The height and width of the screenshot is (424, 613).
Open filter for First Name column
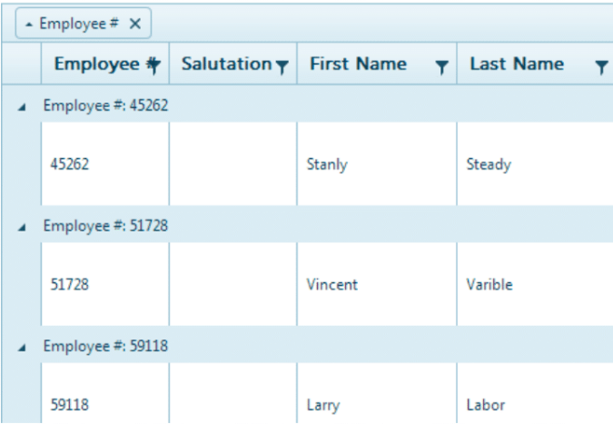pyautogui.click(x=441, y=67)
